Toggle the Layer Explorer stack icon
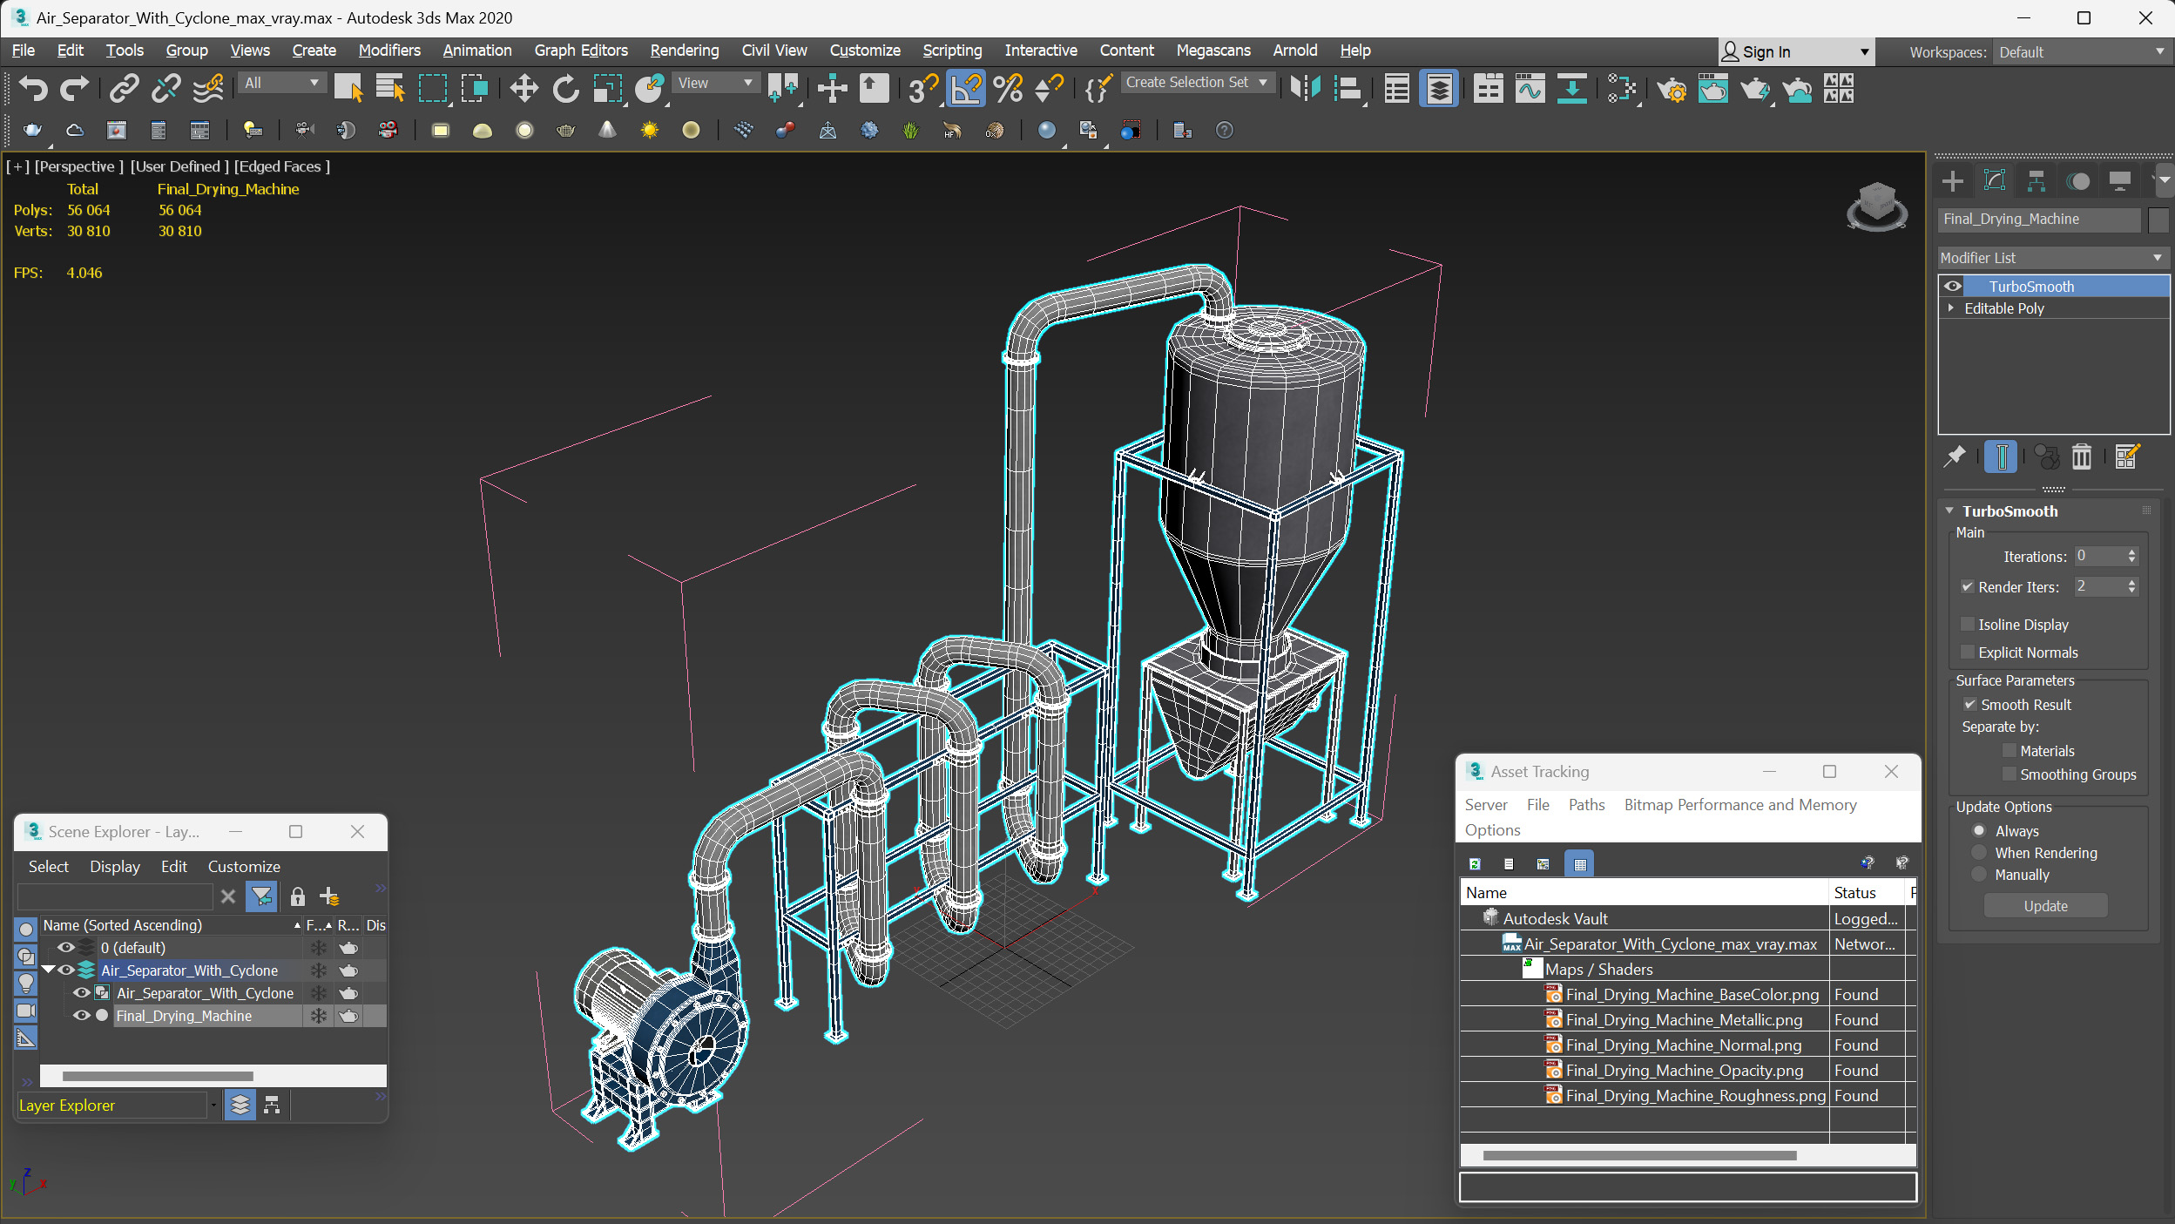 tap(240, 1106)
